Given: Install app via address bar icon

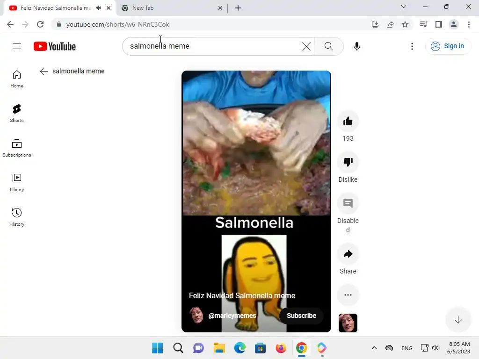Looking at the screenshot, I should click(375, 24).
